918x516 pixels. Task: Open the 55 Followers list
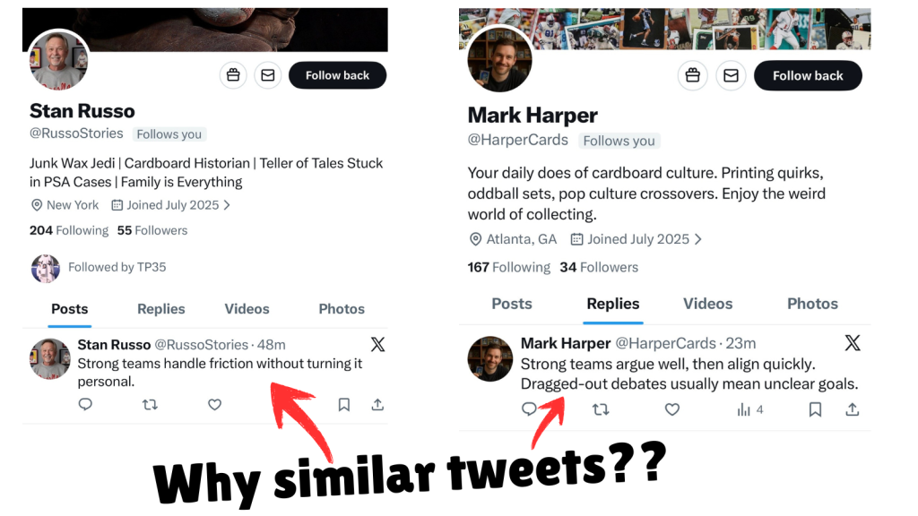click(x=152, y=230)
